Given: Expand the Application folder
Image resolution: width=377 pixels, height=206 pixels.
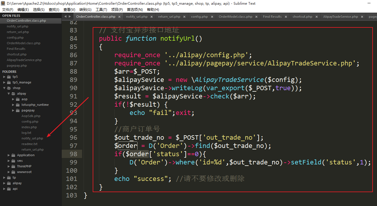Looking at the screenshot, I should click(9, 155).
